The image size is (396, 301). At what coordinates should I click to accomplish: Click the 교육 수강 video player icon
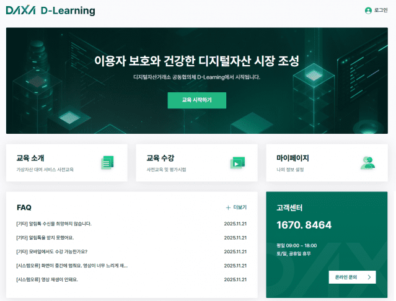237,163
